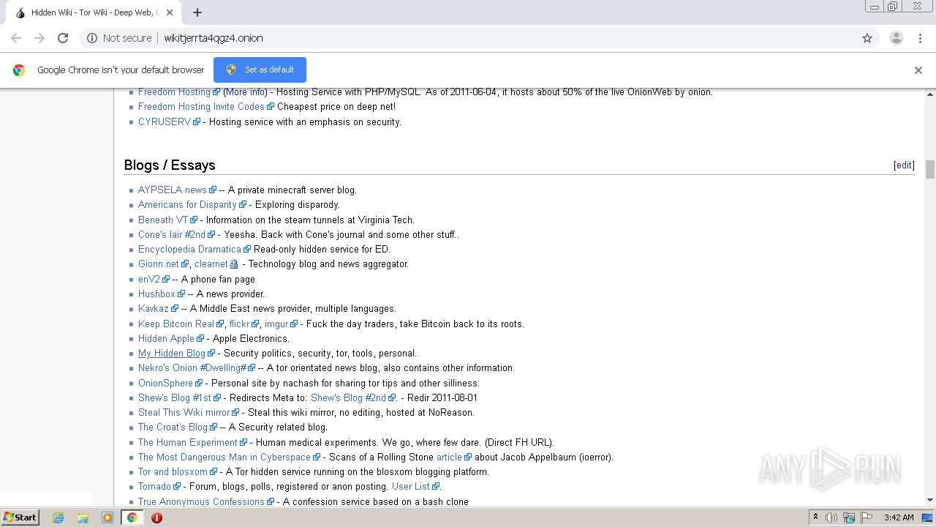Open the flickr link
The image size is (936, 527).
[239, 324]
